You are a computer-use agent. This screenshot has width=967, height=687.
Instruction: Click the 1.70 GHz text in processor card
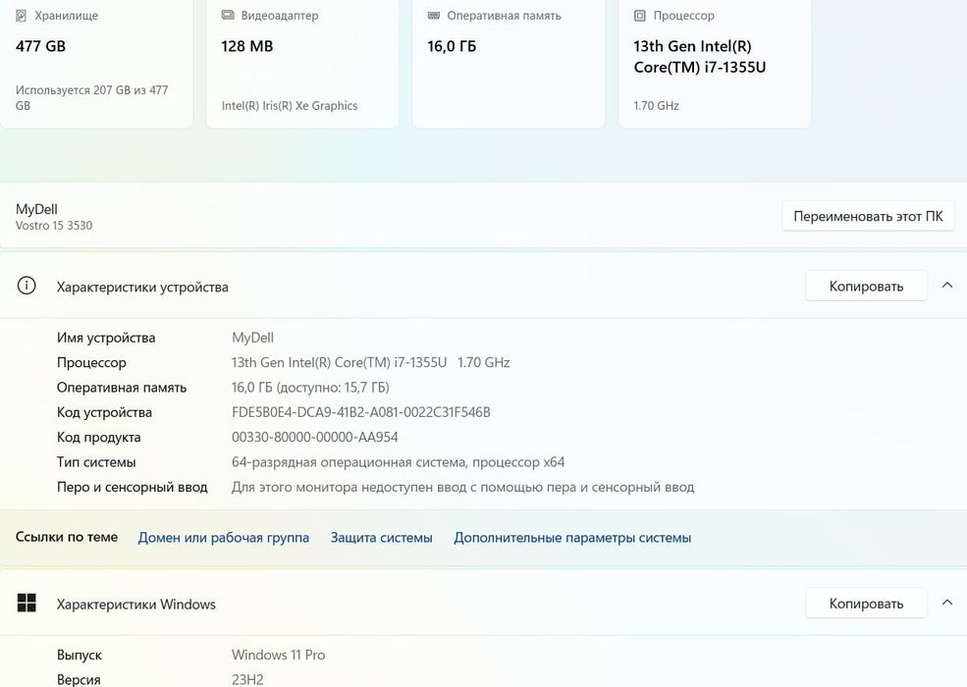pos(656,105)
